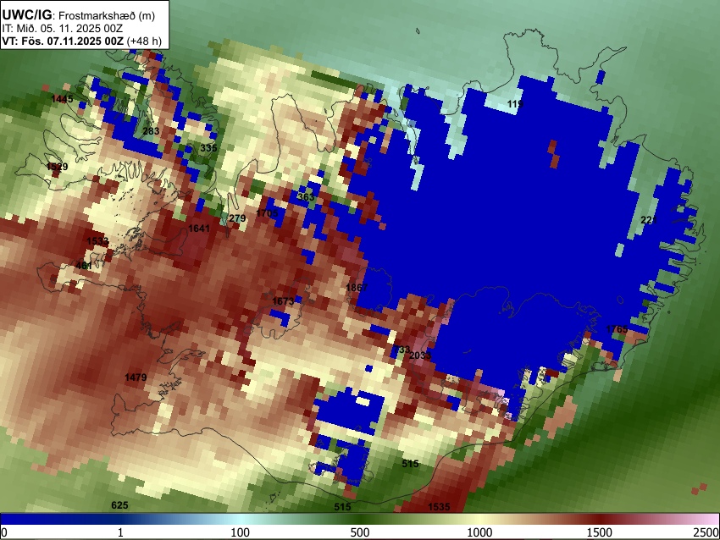Click the 'UWC/IG: Frostmarkshæð (m)' title text
Viewport: 720px width, 540px height.
pos(79,14)
